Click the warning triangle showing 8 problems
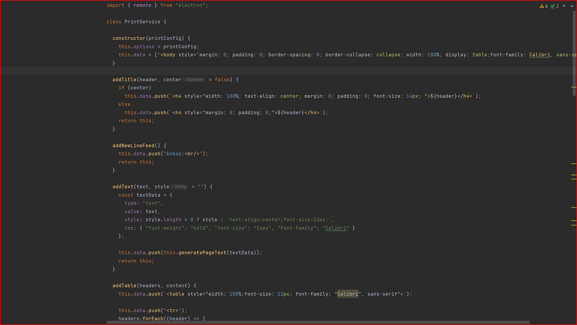Screen dimensions: 577x325 click(x=542, y=6)
